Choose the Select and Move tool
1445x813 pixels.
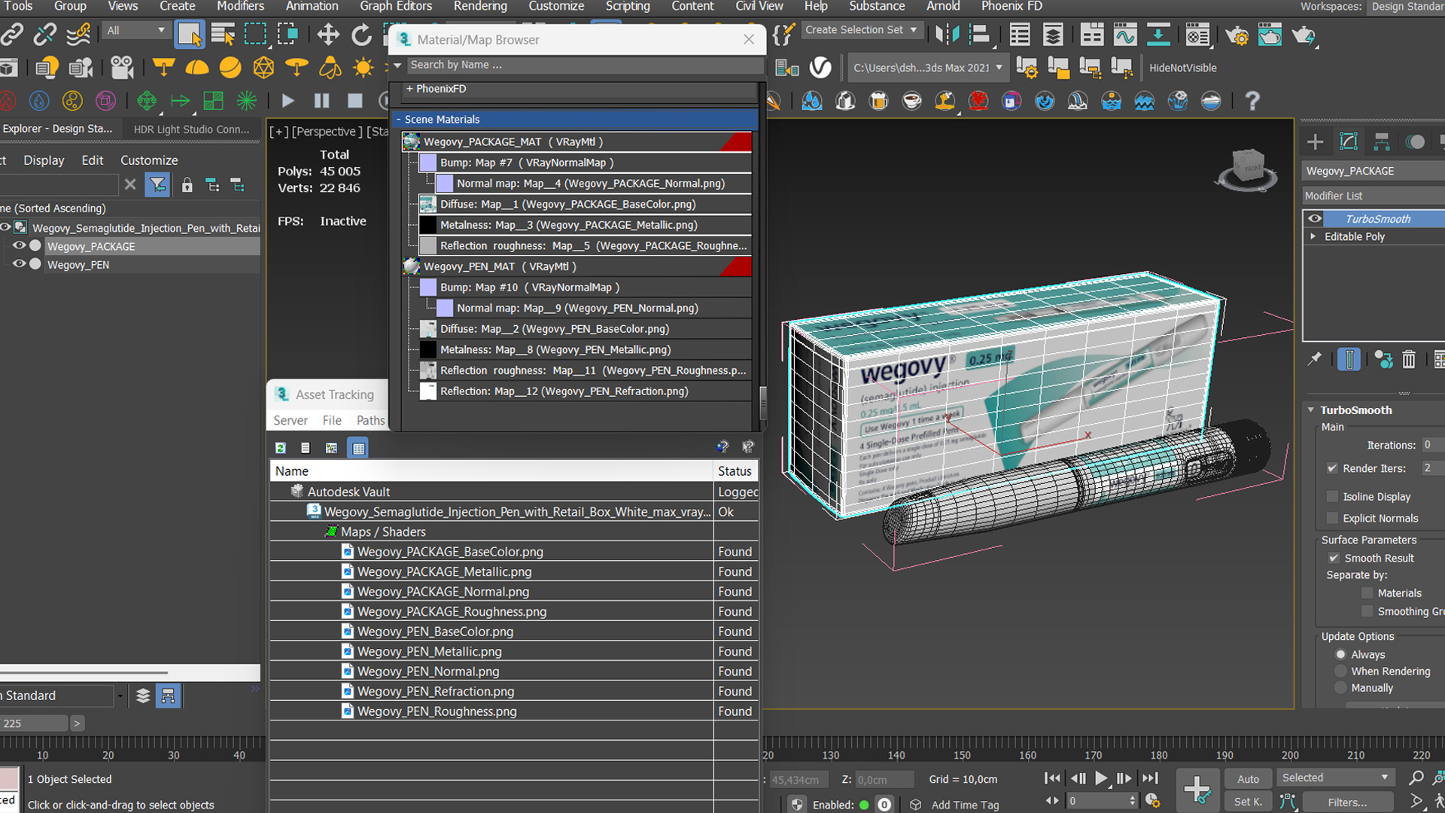tap(327, 35)
